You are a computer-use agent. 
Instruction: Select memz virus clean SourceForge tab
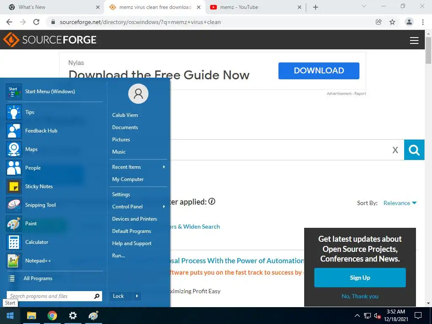point(155,7)
